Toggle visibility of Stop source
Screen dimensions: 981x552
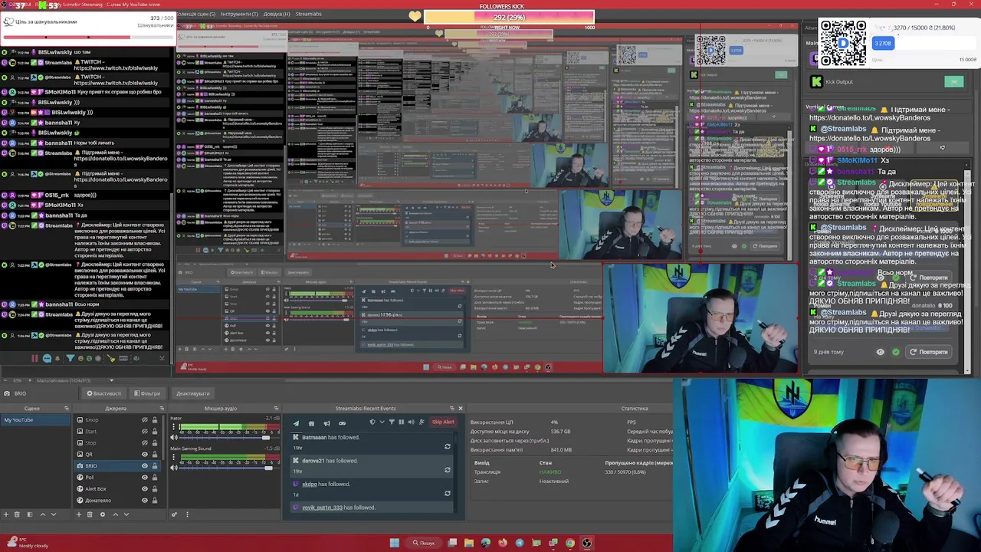145,443
